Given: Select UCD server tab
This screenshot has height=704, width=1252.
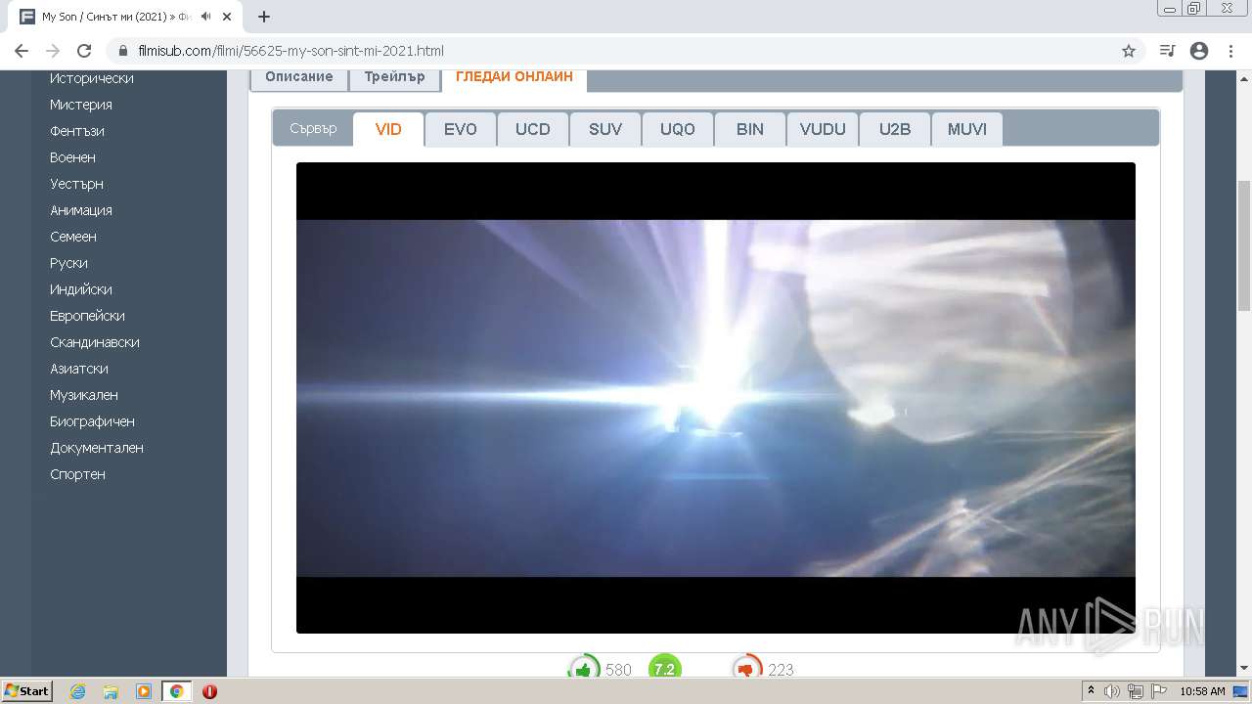Looking at the screenshot, I should pyautogui.click(x=533, y=129).
